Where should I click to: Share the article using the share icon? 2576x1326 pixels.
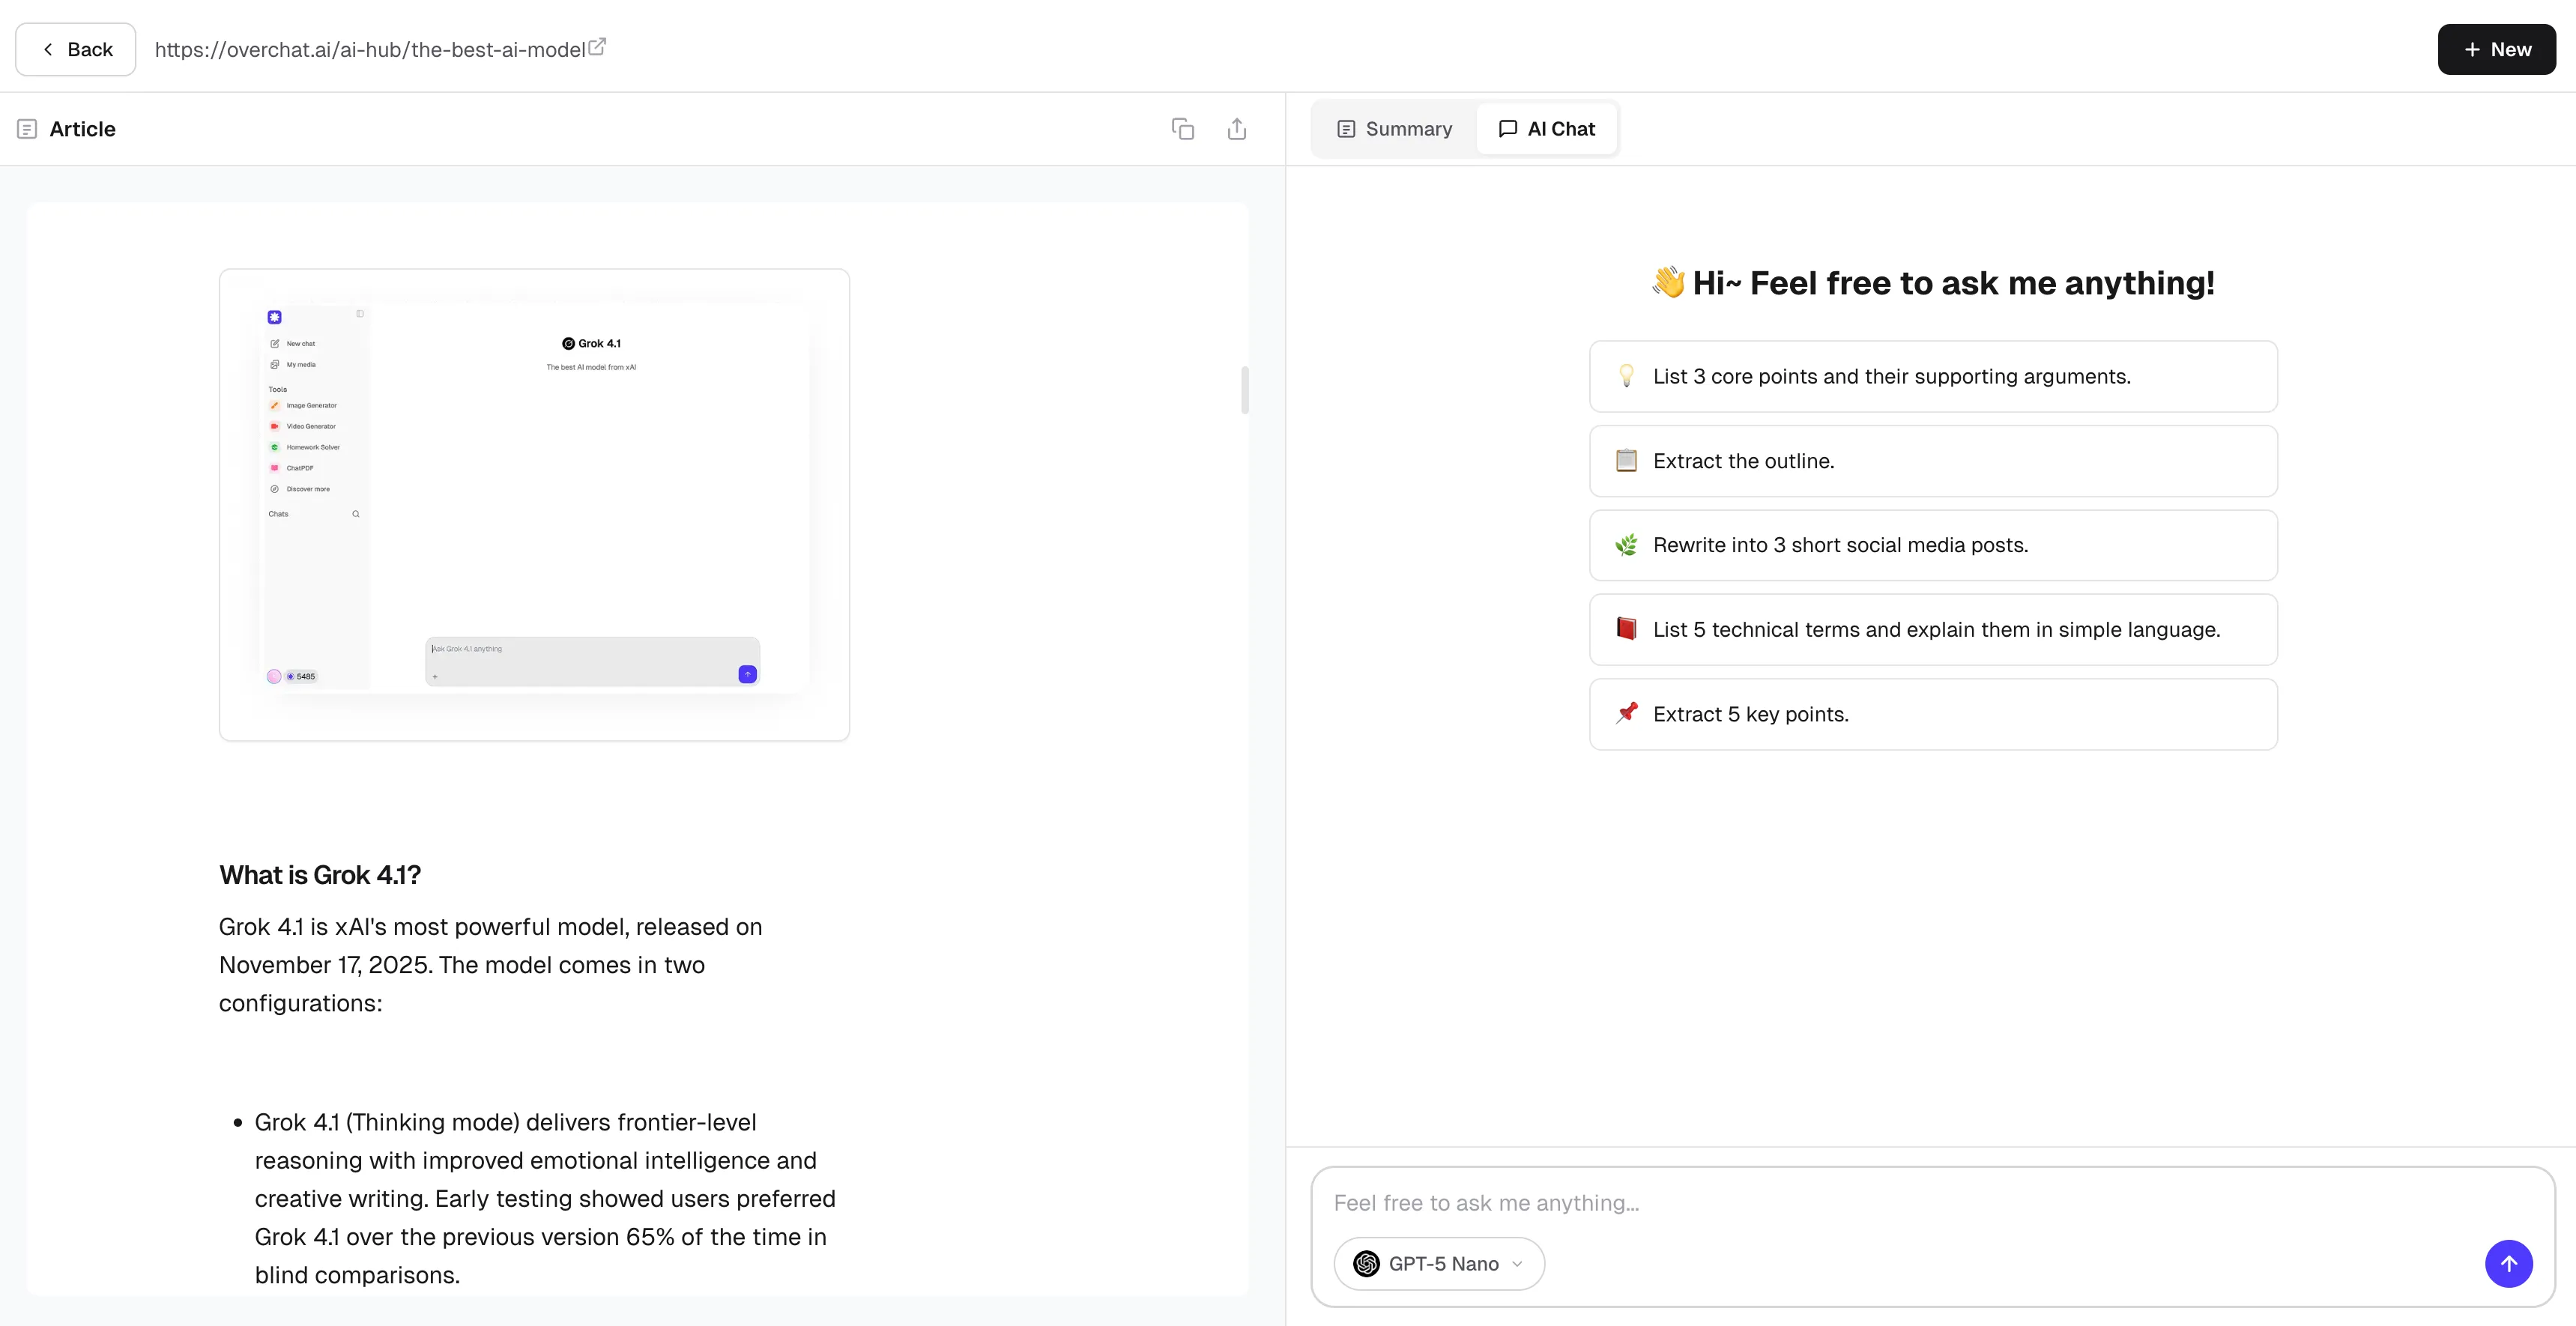(x=1236, y=128)
